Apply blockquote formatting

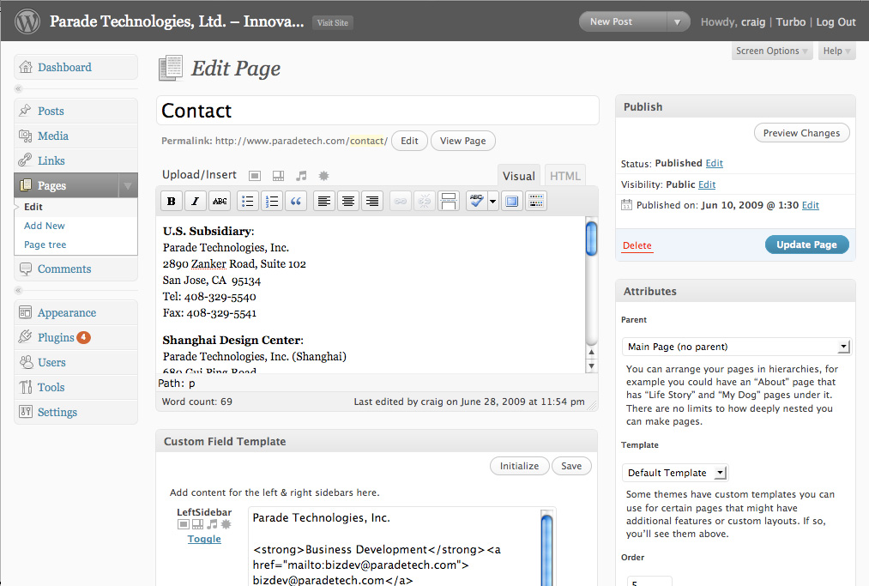pyautogui.click(x=296, y=202)
